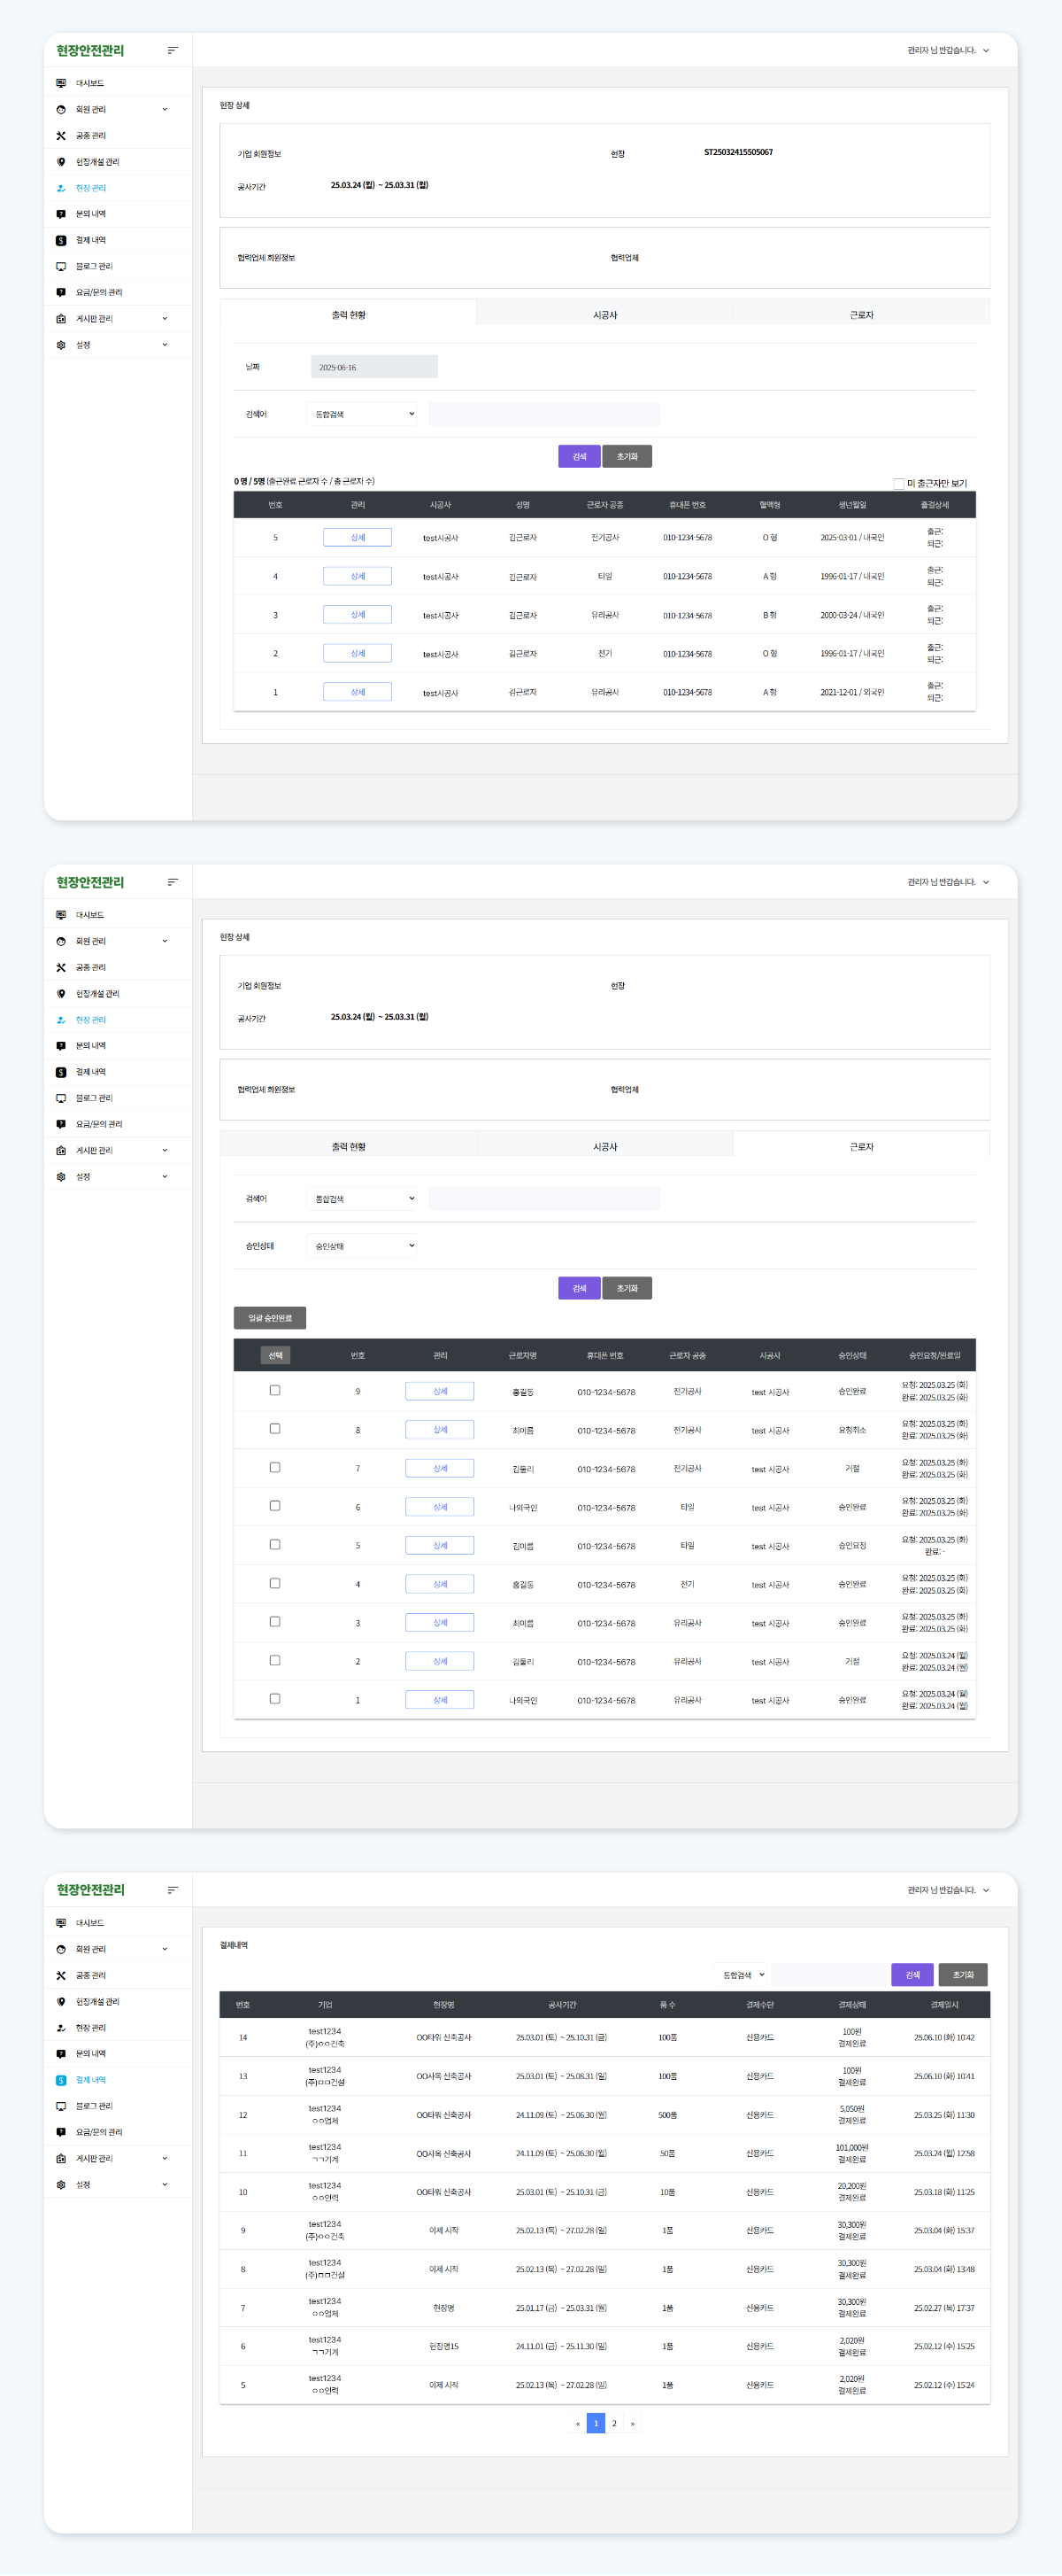Enable the 미 출근자만 보기 checkbox

[x=898, y=484]
